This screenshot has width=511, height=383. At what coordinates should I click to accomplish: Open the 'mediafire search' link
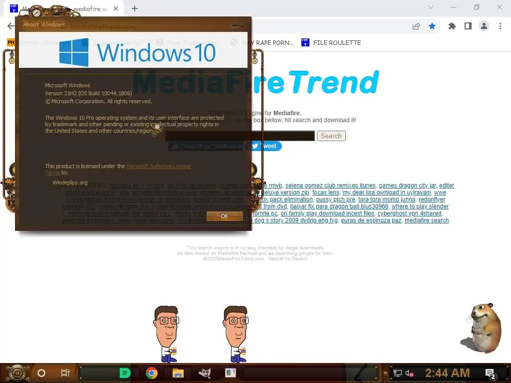(427, 220)
